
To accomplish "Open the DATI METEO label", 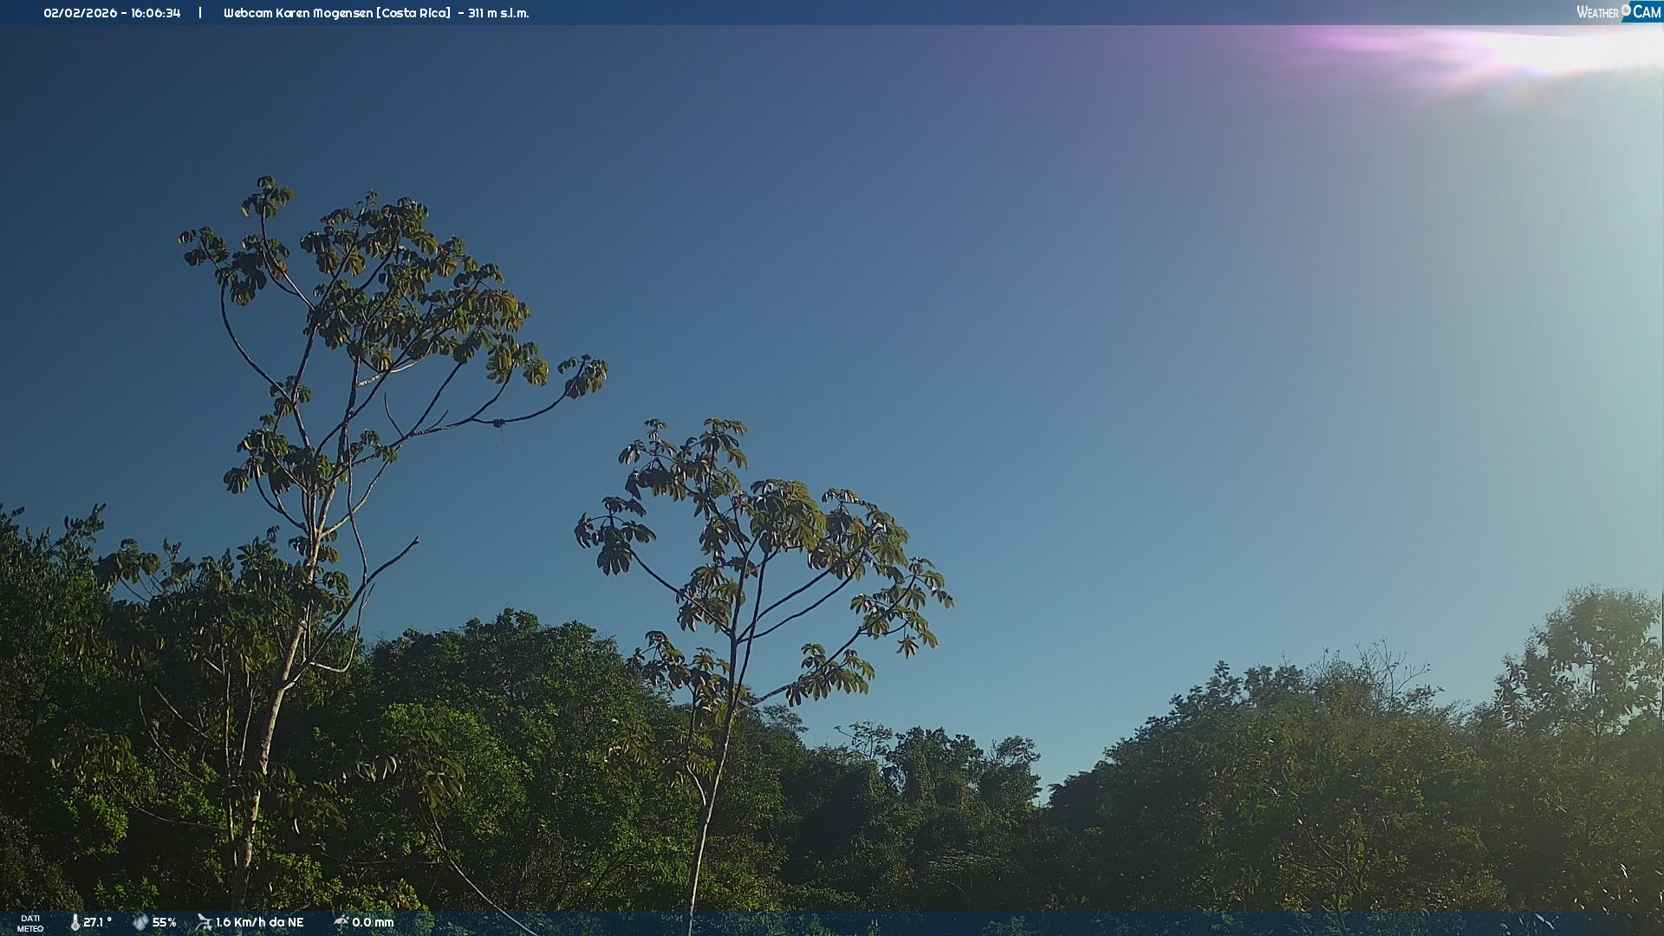I will (30, 923).
